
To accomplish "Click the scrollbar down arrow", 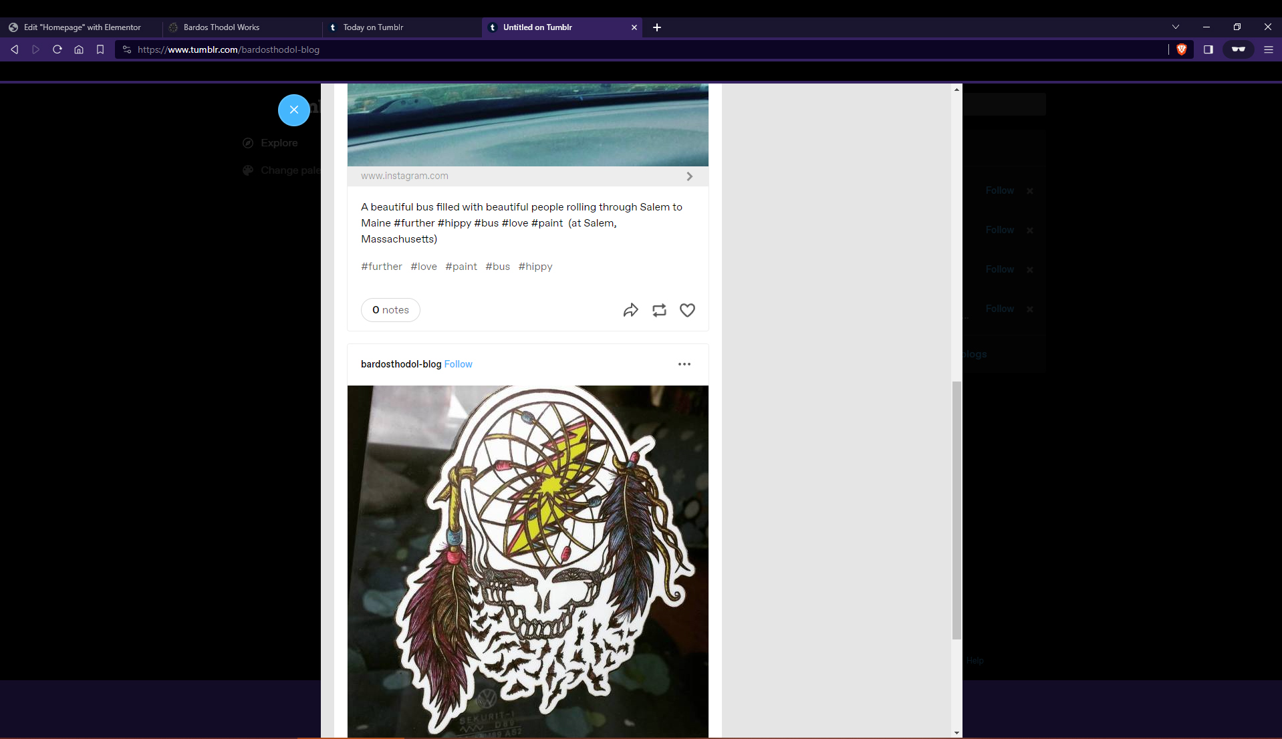I will 956,733.
